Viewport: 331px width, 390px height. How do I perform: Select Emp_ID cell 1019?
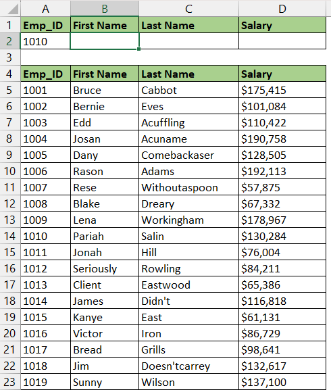pyautogui.click(x=45, y=382)
